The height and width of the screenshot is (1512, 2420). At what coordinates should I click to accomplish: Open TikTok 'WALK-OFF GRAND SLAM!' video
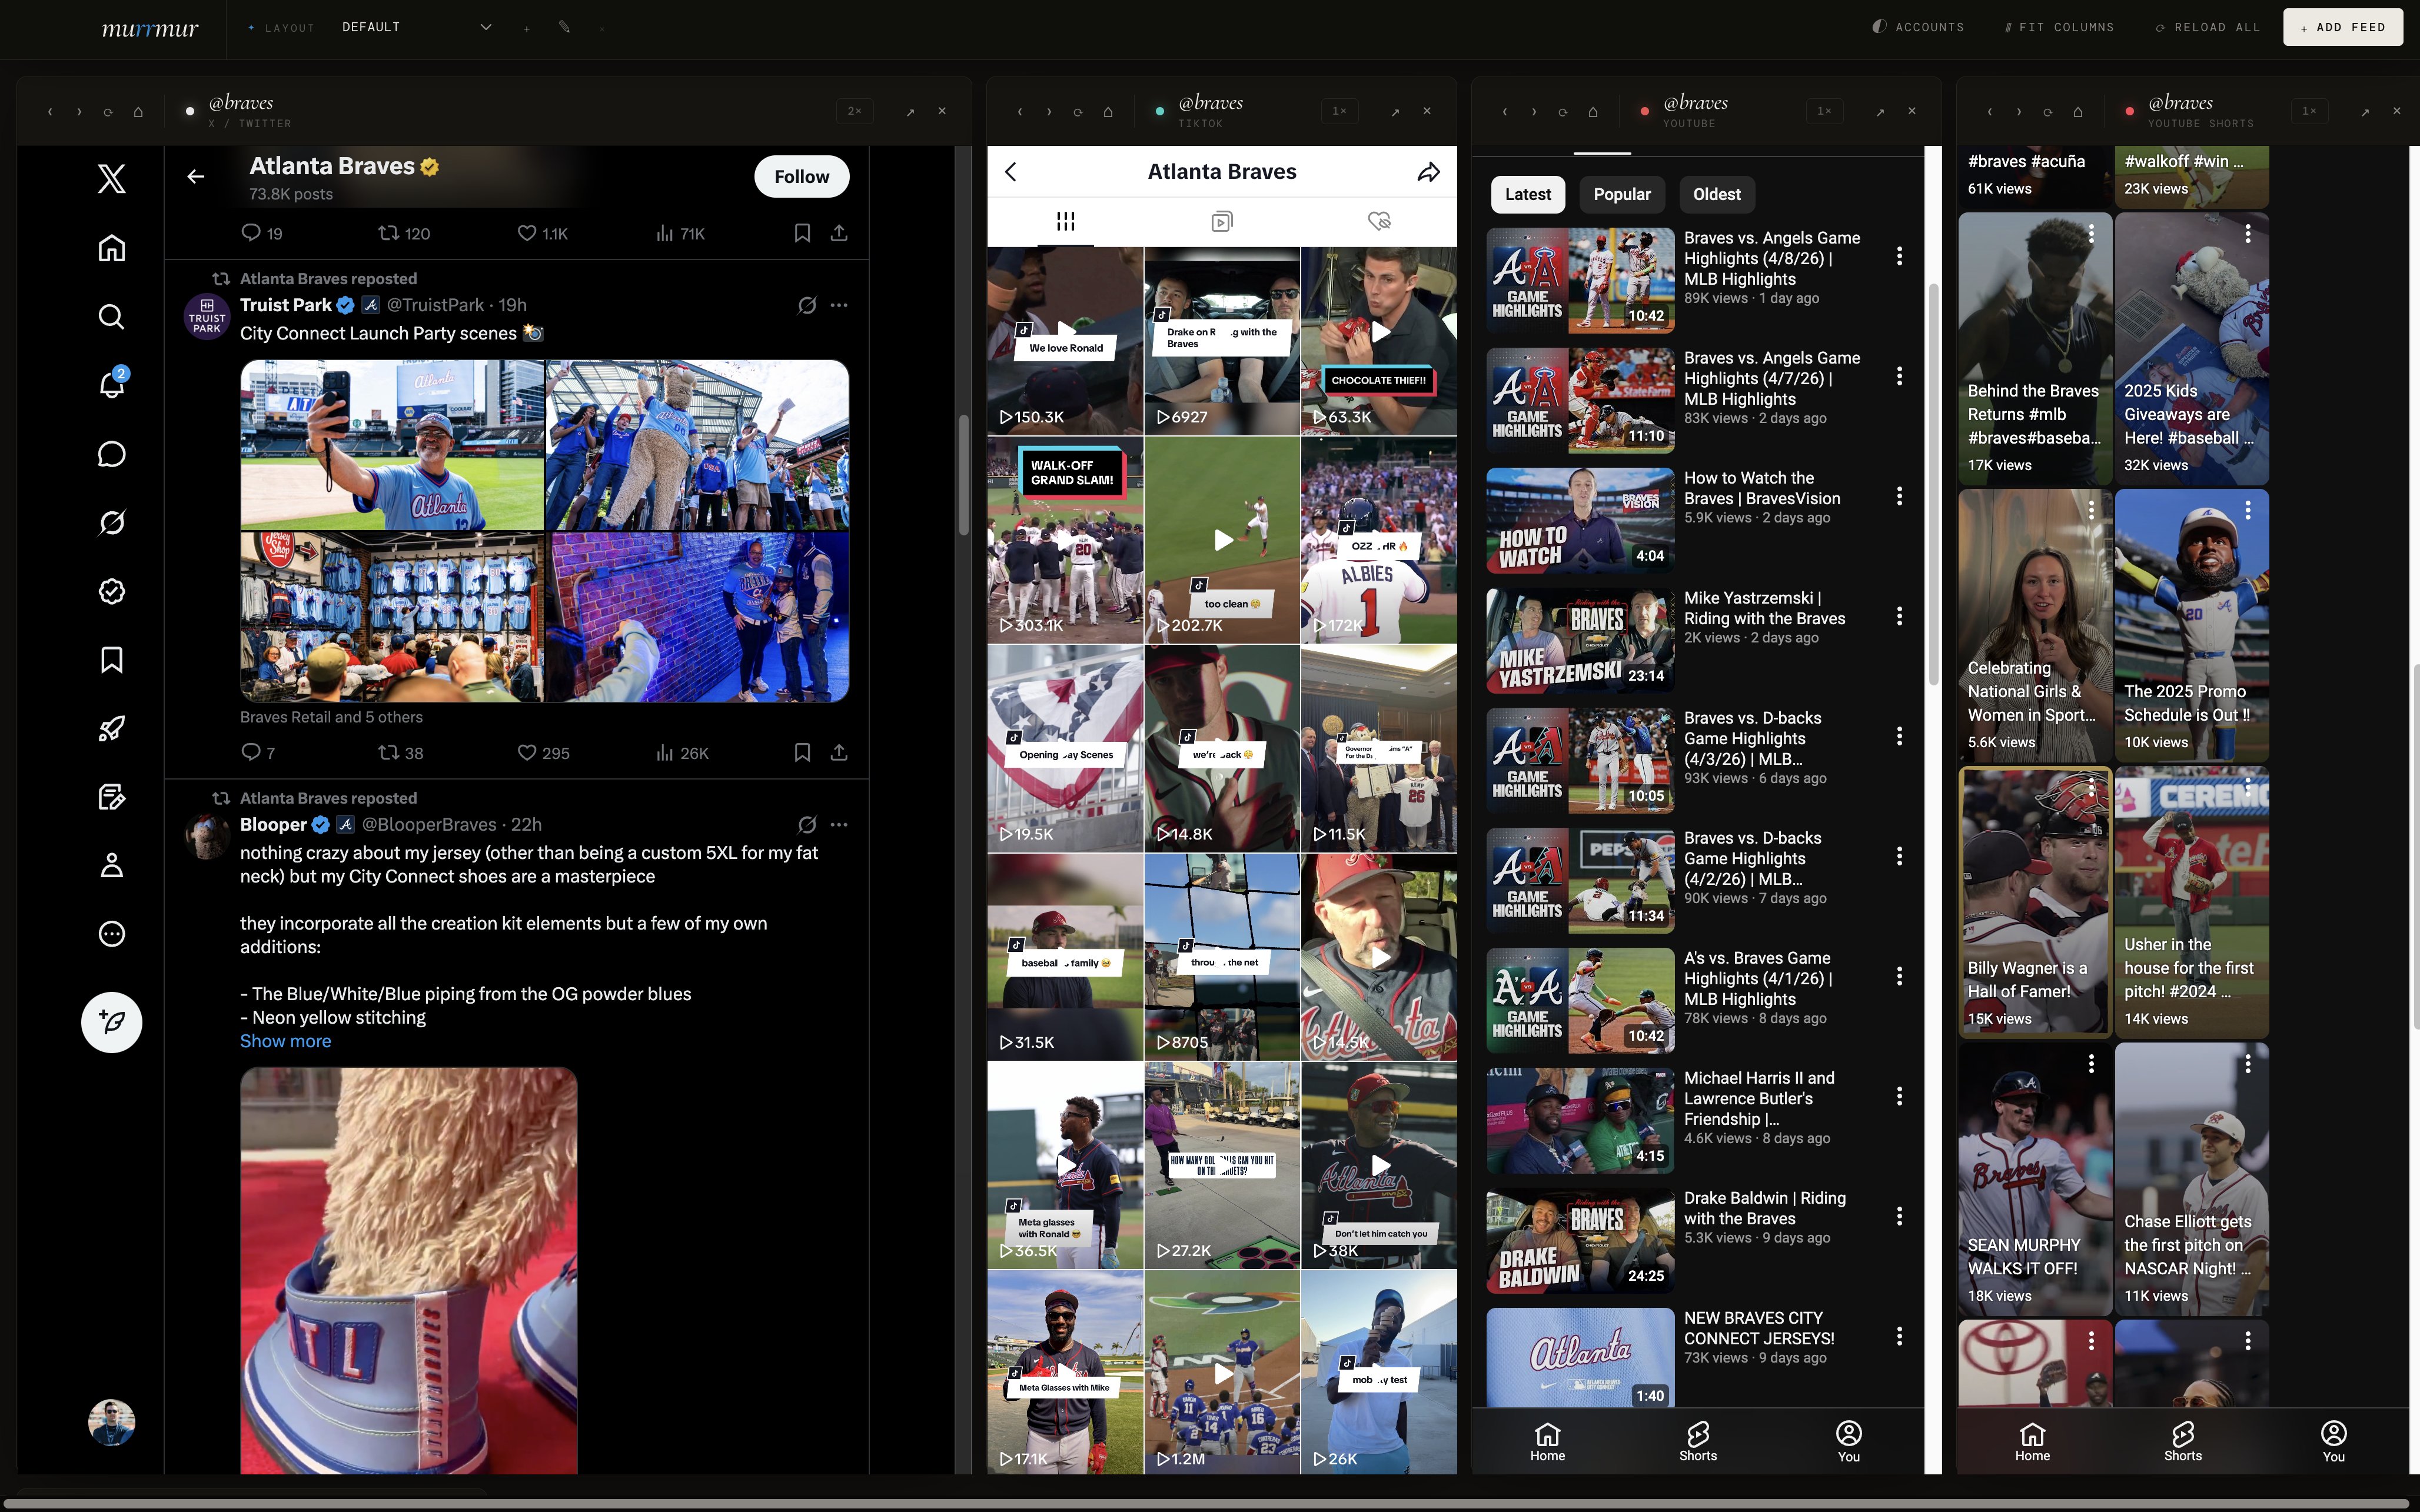pos(1065,540)
